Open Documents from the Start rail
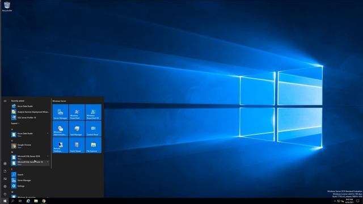Viewport: 363px width, 204px height. (5, 171)
